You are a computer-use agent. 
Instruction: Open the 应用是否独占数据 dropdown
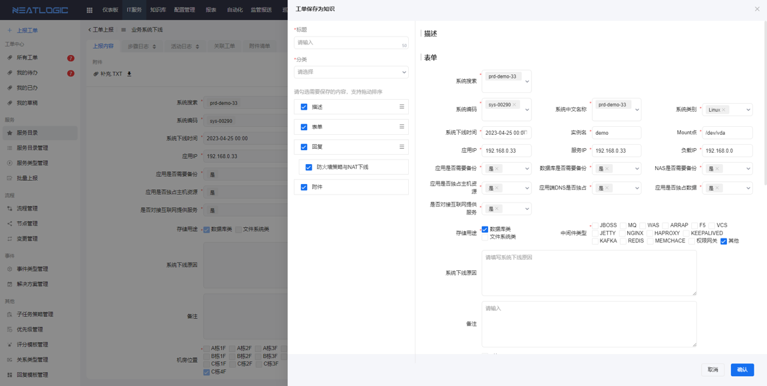[x=727, y=188]
